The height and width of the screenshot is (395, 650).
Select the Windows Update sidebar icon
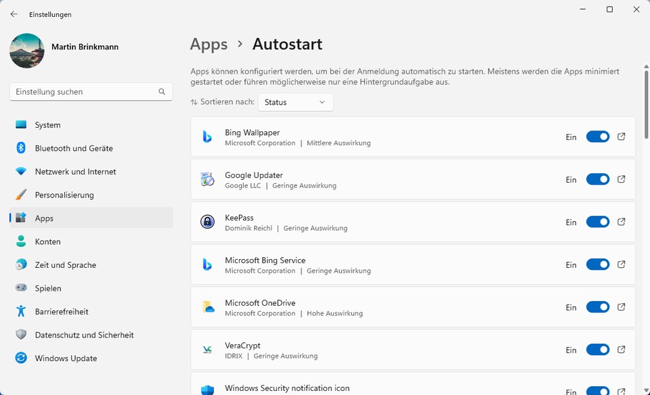pos(22,358)
